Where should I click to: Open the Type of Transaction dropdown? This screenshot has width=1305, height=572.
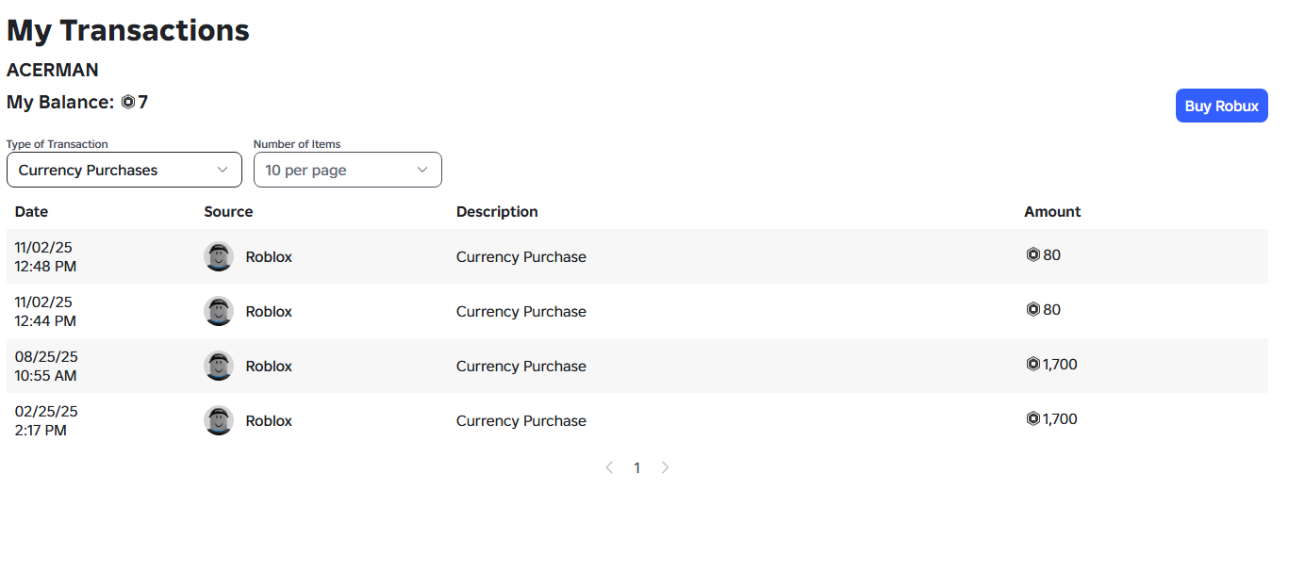(124, 170)
